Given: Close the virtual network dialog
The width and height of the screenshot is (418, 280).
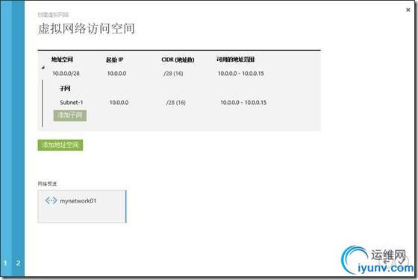Looking at the screenshot, I should 408,10.
